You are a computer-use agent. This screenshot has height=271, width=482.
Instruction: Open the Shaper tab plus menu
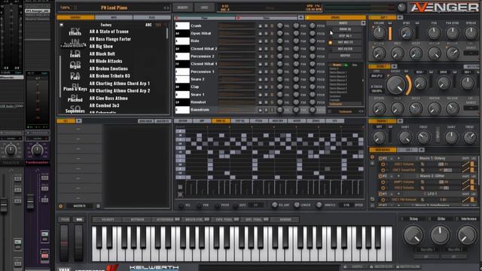pos(400,121)
